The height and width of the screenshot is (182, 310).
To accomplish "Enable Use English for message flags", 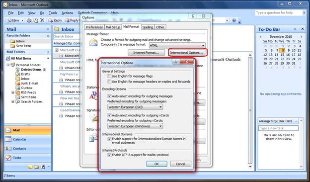I will (109, 76).
